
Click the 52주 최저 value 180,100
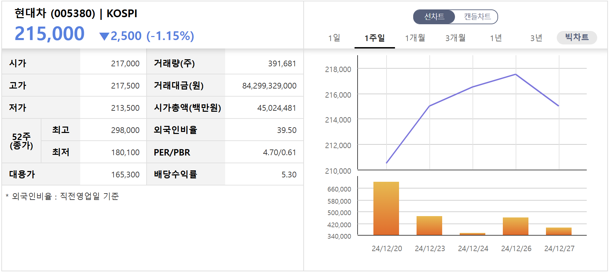pos(125,152)
